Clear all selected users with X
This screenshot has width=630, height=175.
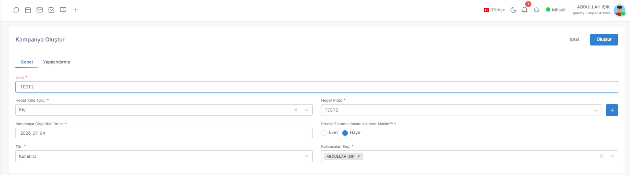tap(601, 156)
